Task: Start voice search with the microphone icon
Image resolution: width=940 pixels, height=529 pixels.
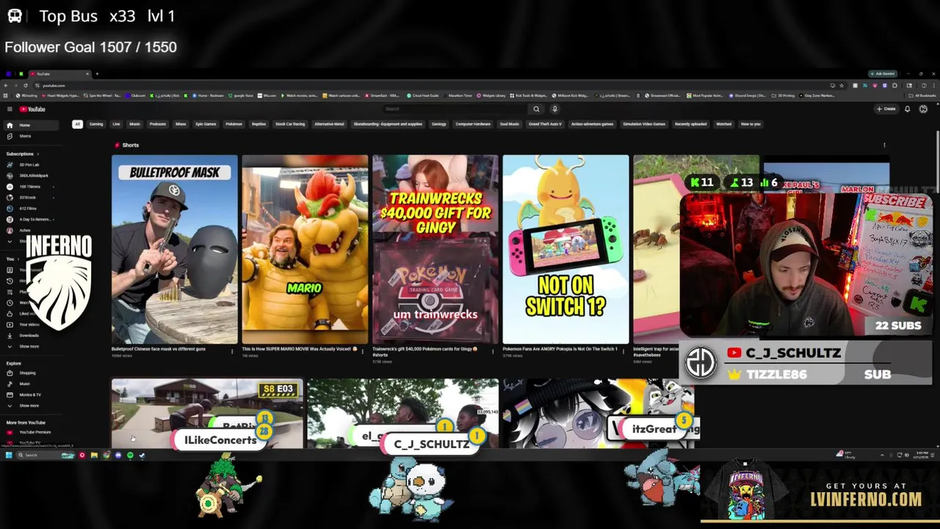Action: (x=554, y=109)
